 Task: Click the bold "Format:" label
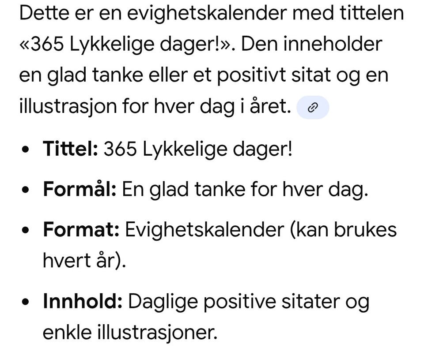[81, 230]
